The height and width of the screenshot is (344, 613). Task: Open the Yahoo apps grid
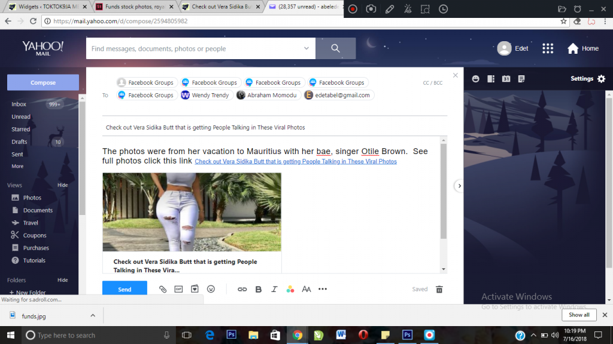(x=548, y=48)
